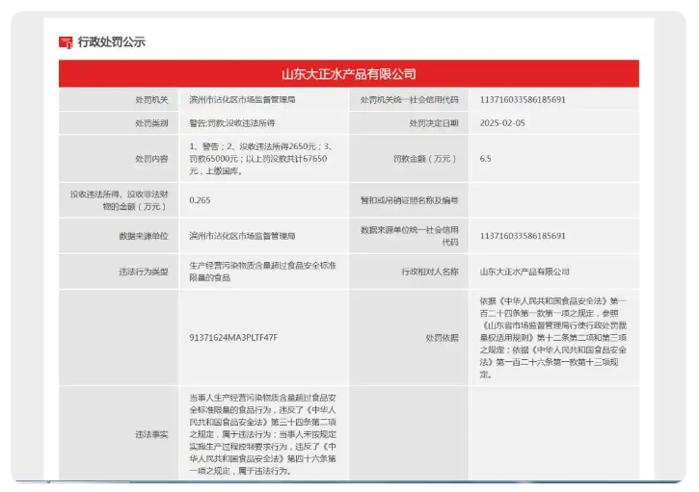This screenshot has height=492, width=699.
Task: Select the 罚款金额（万元） label
Action: click(426, 159)
